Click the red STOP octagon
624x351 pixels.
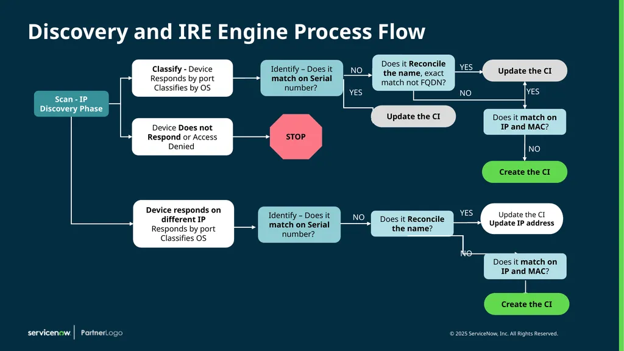point(296,136)
